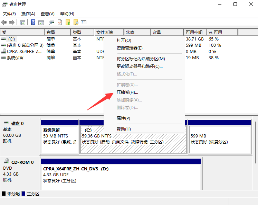
Task: Open the 操作(A) menu
Action: coord(28,14)
